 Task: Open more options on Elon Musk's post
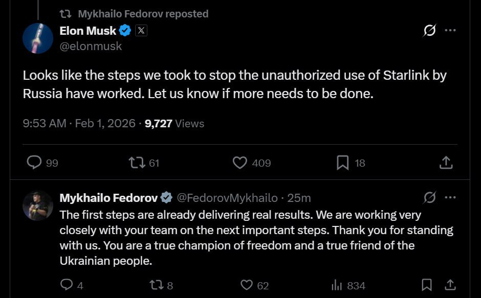click(450, 31)
